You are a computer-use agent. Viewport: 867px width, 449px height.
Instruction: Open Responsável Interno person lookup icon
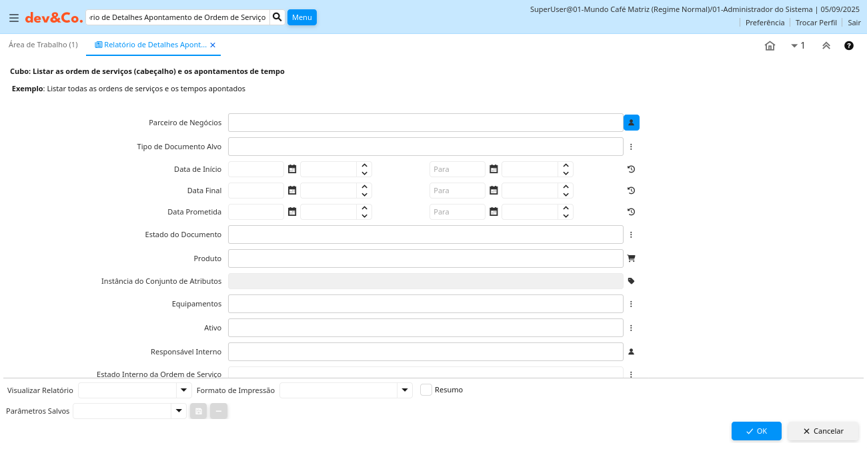click(631, 351)
